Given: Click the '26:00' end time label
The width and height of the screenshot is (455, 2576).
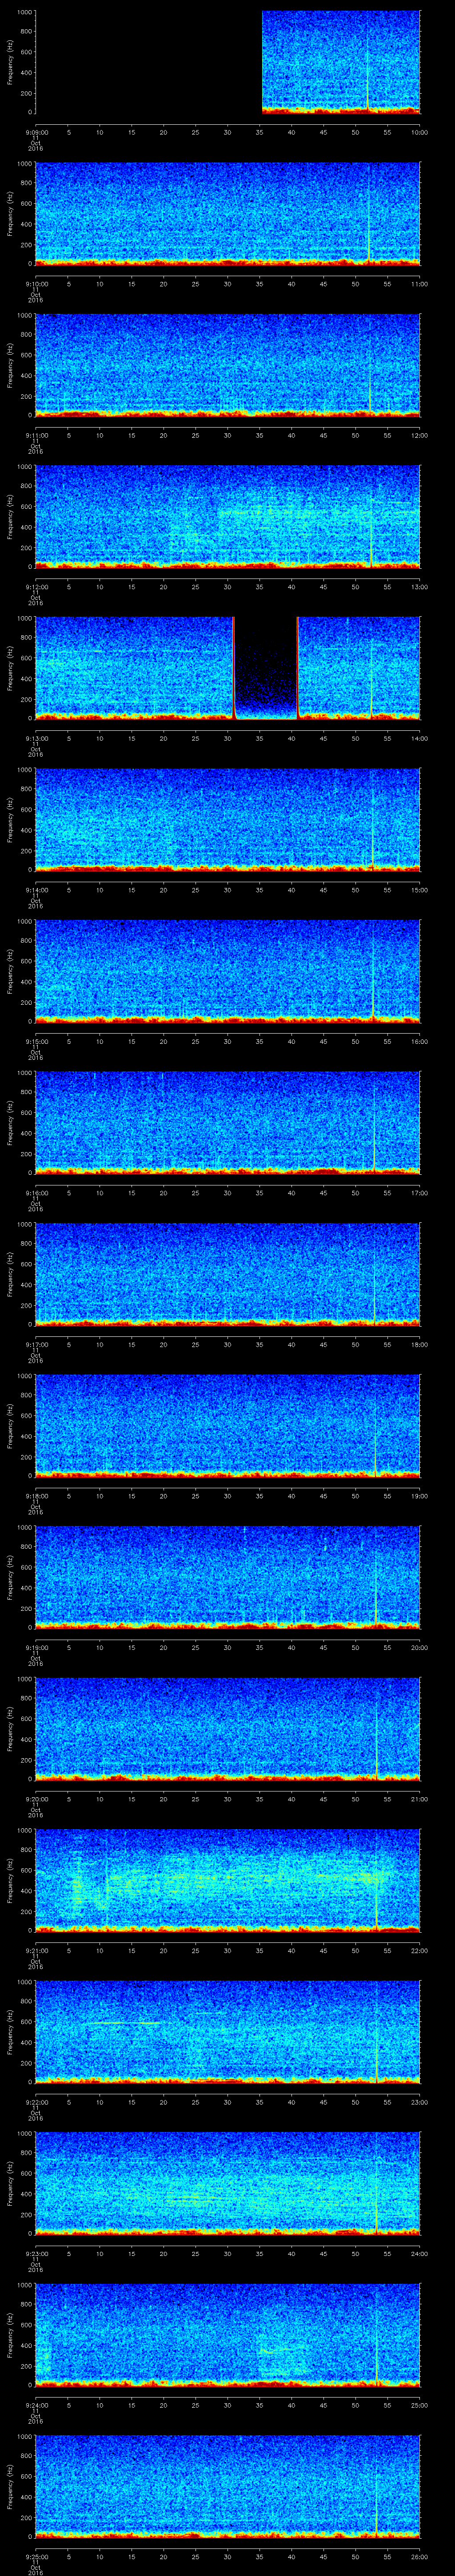Looking at the screenshot, I should coord(420,2557).
